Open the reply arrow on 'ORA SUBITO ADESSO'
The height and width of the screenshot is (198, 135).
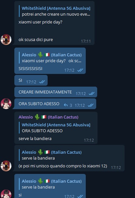coord(66,105)
